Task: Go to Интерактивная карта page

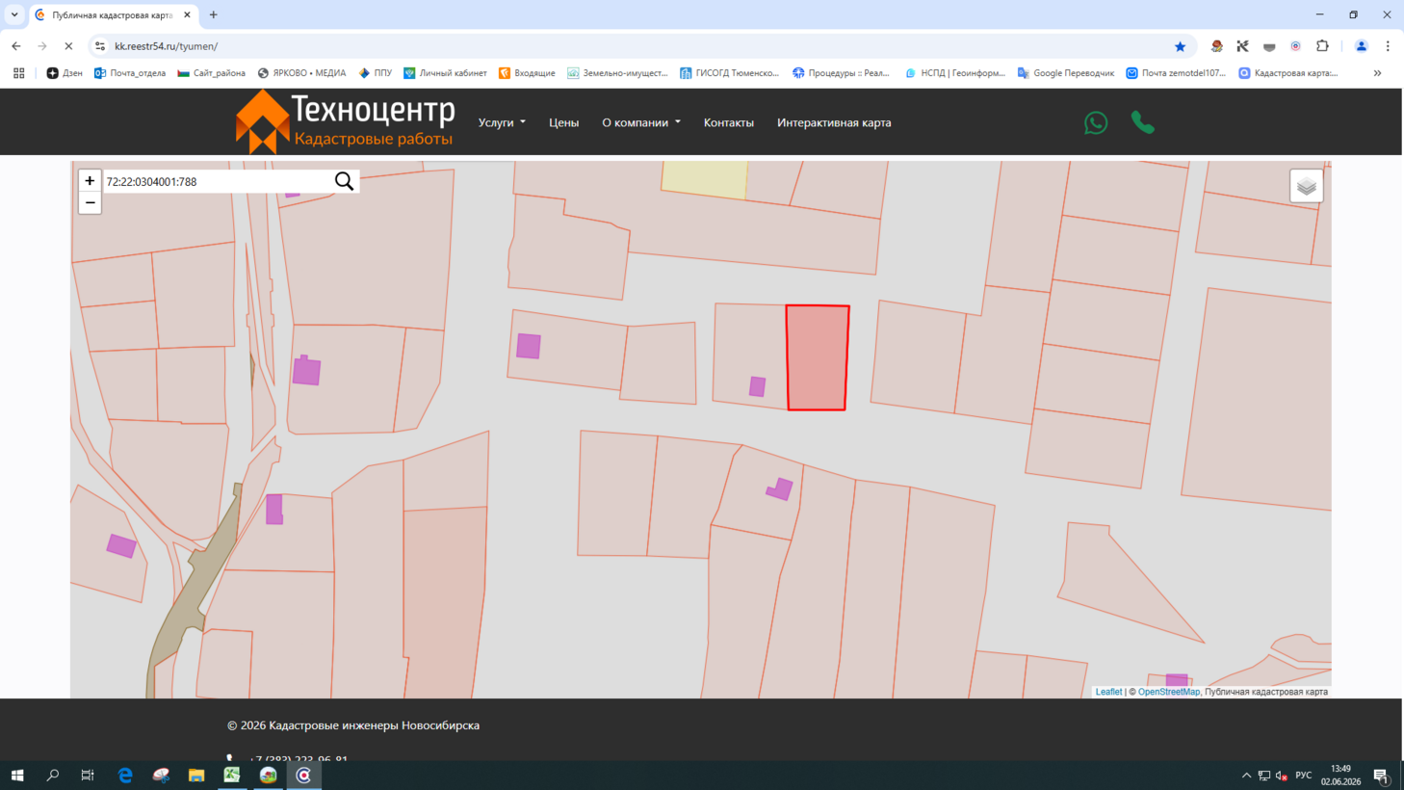Action: point(834,122)
